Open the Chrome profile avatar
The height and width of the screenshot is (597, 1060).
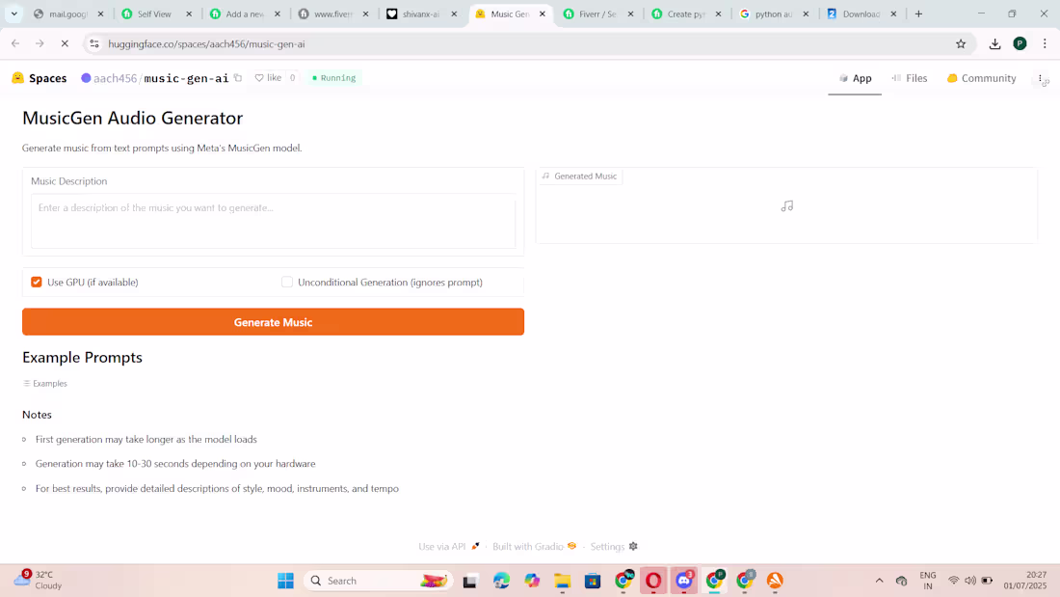click(1020, 44)
